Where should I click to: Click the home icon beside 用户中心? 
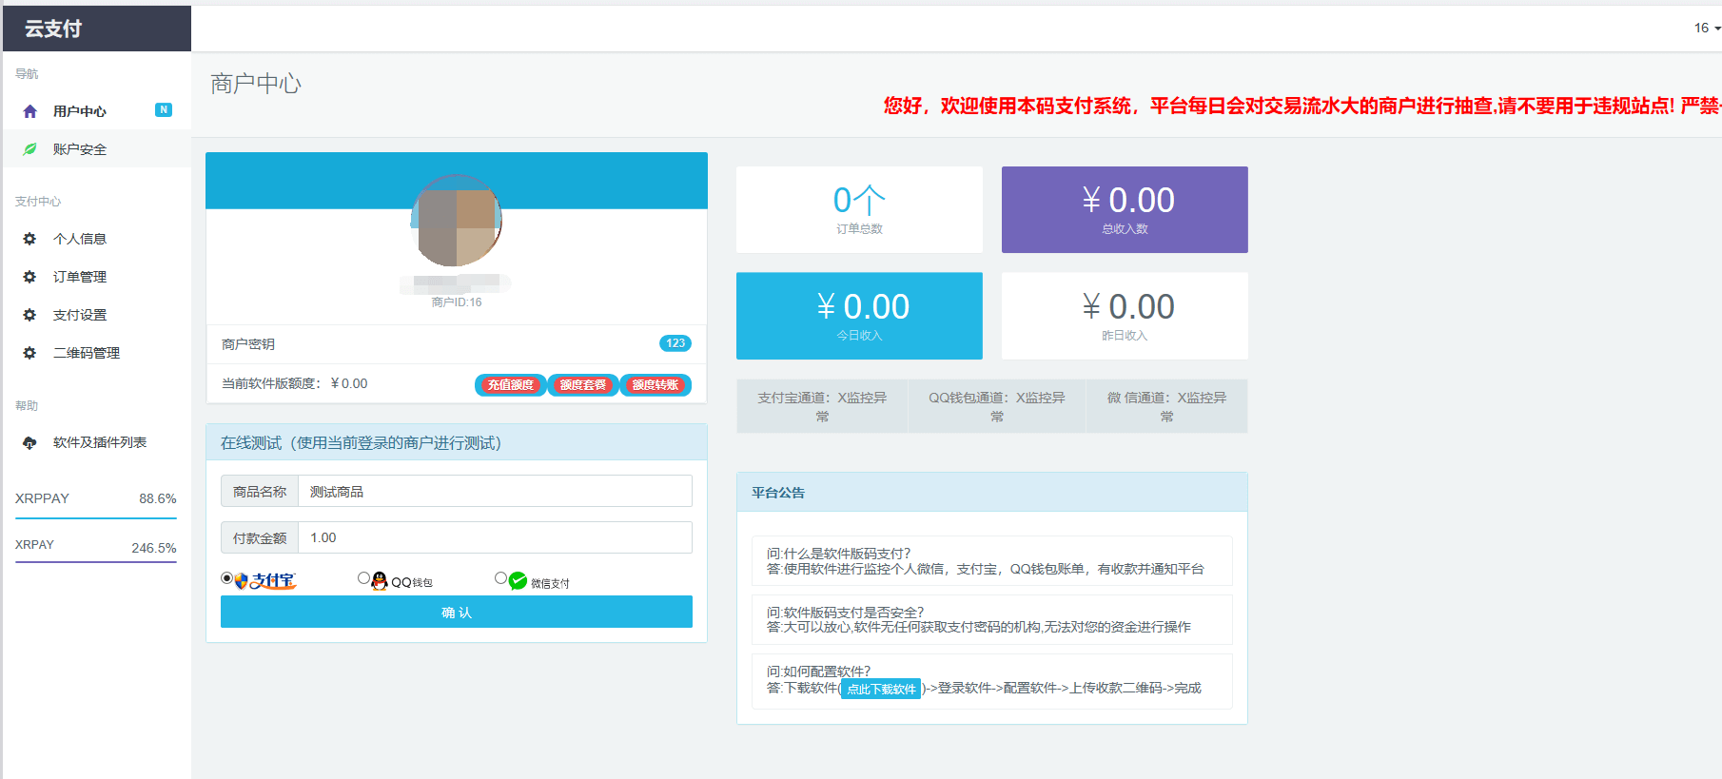(x=29, y=111)
